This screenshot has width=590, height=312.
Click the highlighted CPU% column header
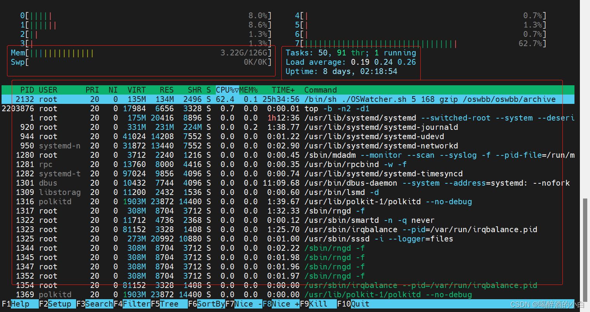227,90
